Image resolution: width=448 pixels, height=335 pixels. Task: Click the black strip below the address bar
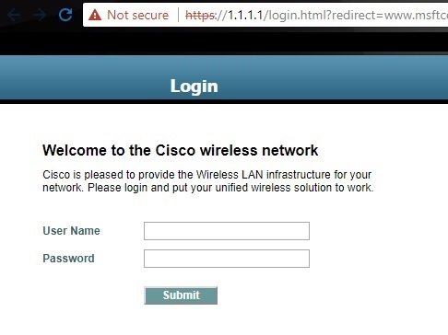click(224, 41)
